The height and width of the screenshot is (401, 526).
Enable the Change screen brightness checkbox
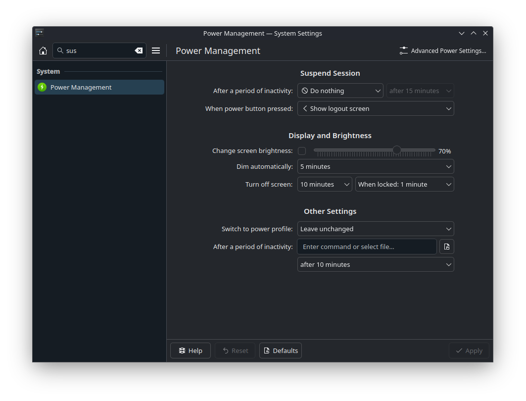[x=302, y=151]
